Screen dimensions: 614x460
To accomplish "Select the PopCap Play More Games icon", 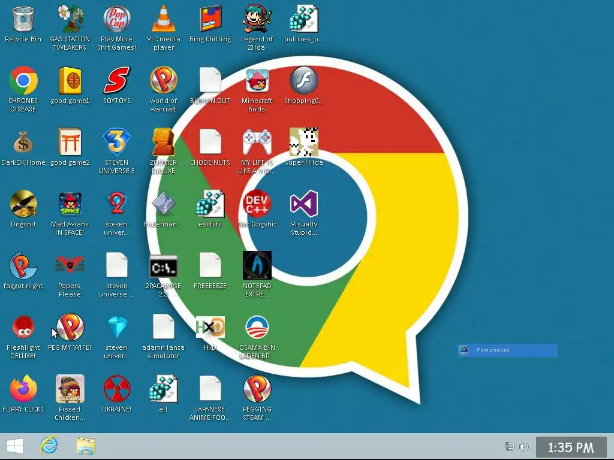I will (117, 19).
